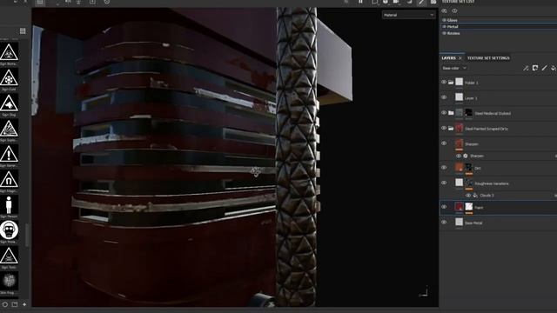Hide the Sharpen layer
This screenshot has height=313, width=557.
click(444, 143)
